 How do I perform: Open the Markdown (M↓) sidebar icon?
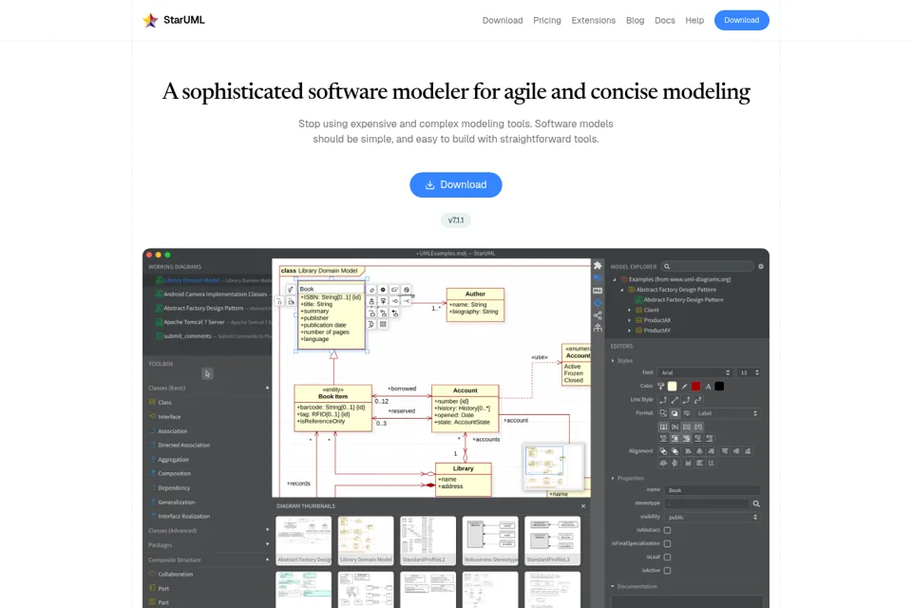(598, 291)
